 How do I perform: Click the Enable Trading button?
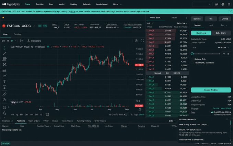[x=211, y=90]
